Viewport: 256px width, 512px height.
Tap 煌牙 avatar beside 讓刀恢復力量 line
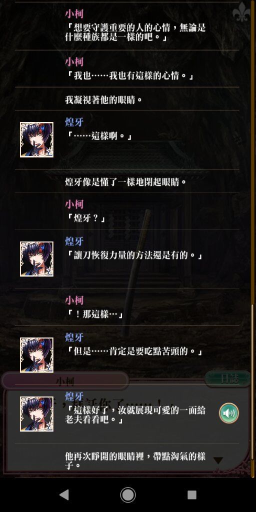click(x=36, y=259)
